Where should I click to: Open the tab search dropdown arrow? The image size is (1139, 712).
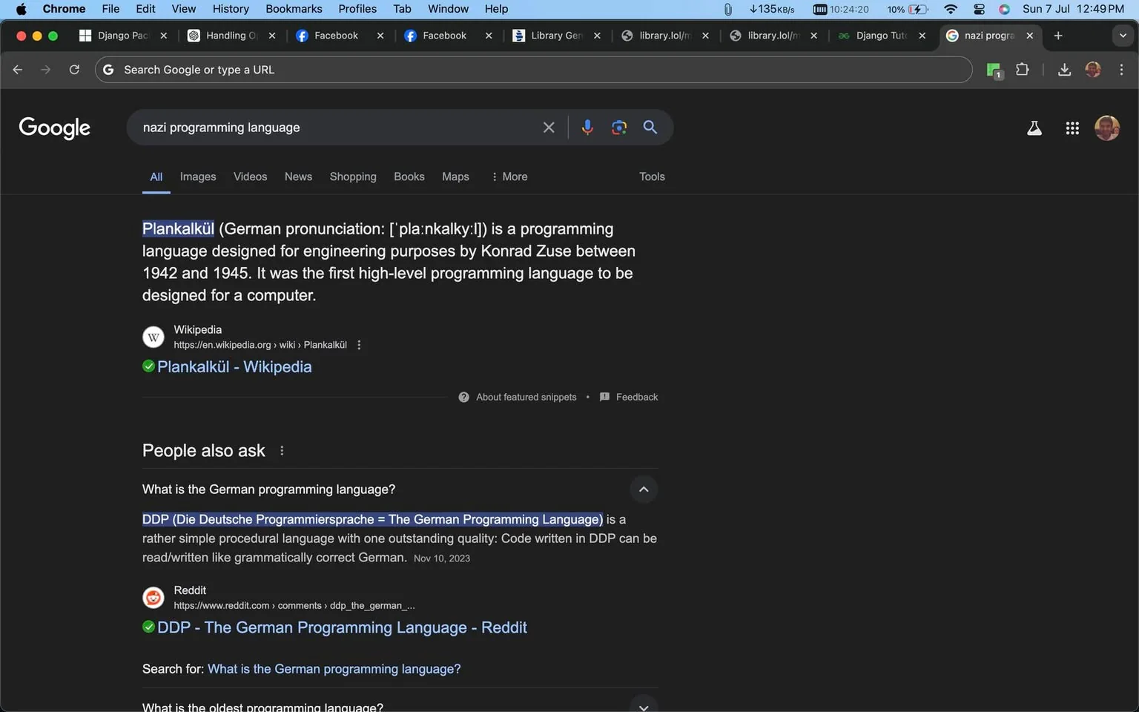coord(1123,36)
